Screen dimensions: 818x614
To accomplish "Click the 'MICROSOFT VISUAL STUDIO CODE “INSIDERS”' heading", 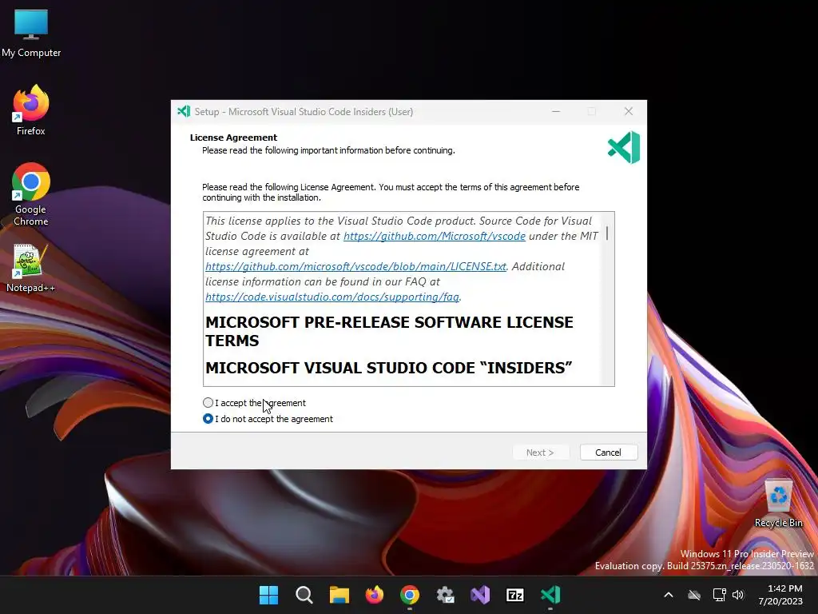I will point(389,368).
